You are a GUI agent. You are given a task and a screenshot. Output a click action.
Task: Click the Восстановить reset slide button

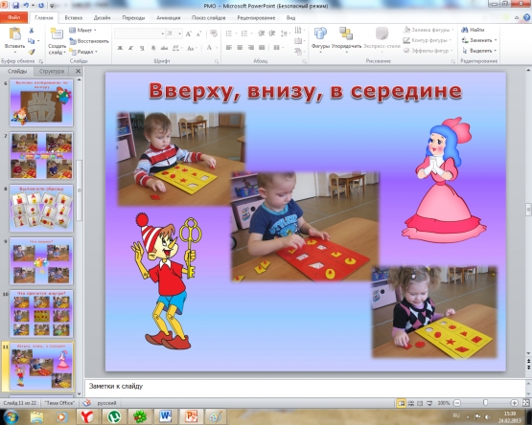(x=89, y=41)
